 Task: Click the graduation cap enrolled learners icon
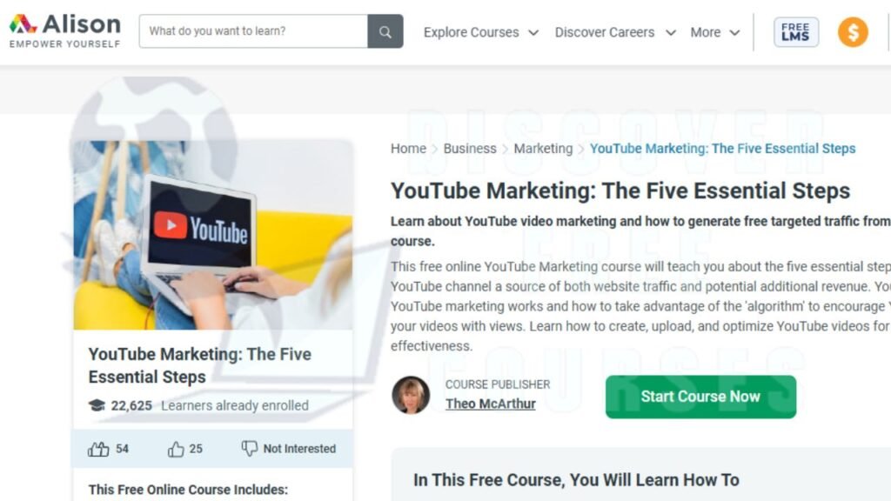(97, 405)
